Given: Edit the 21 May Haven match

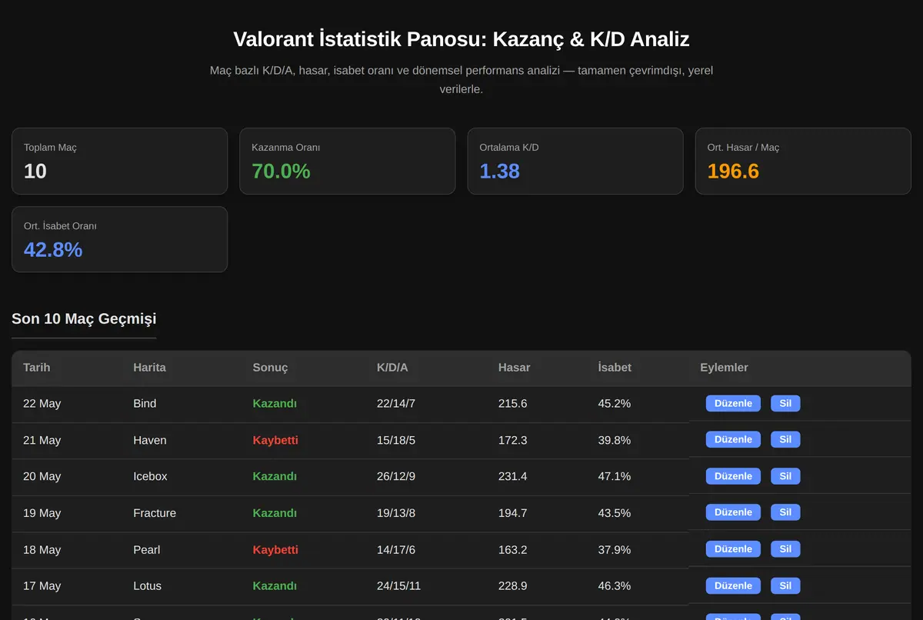Looking at the screenshot, I should [x=733, y=439].
